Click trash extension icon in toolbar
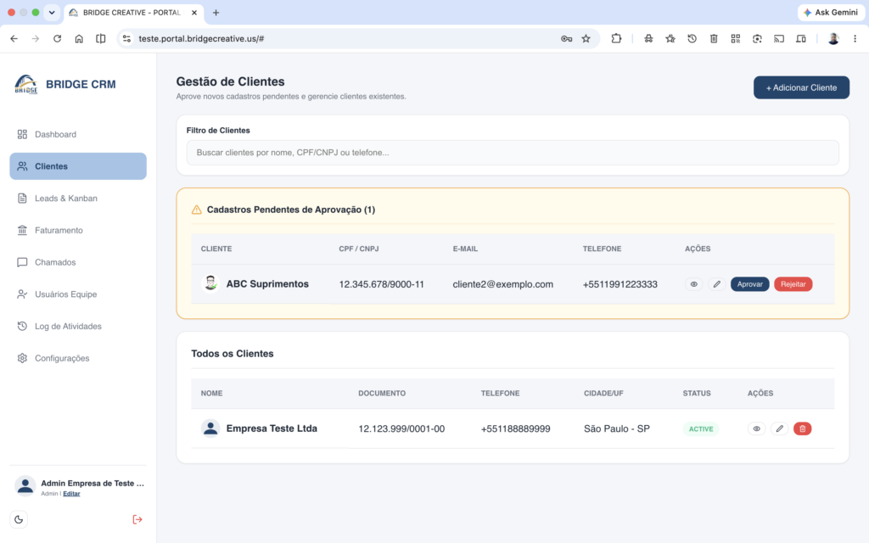The width and height of the screenshot is (869, 543). [x=714, y=39]
